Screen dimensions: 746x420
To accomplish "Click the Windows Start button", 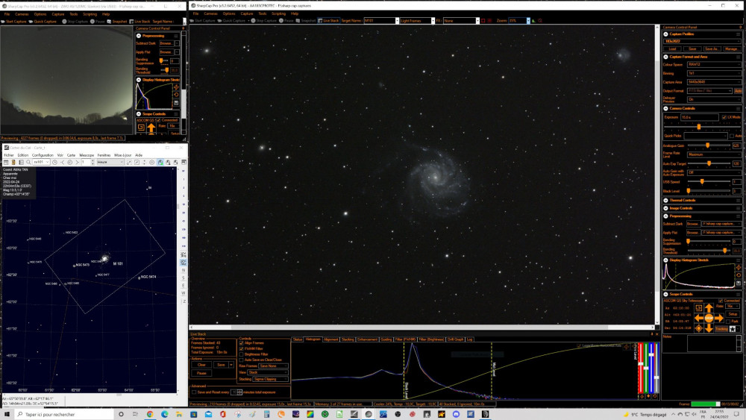I will (7, 414).
